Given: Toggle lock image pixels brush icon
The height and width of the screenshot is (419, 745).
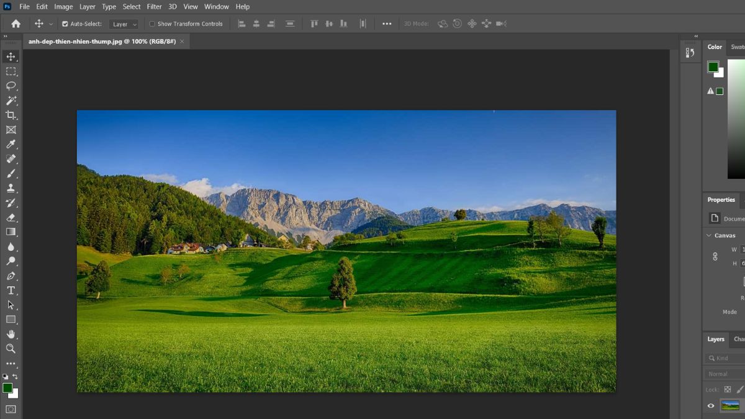Looking at the screenshot, I should pyautogui.click(x=741, y=389).
